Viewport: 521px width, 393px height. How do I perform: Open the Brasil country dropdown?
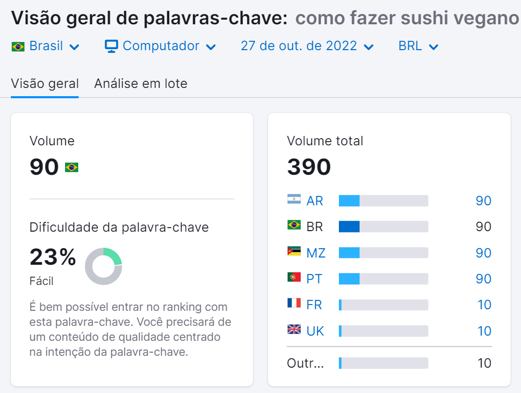(46, 46)
